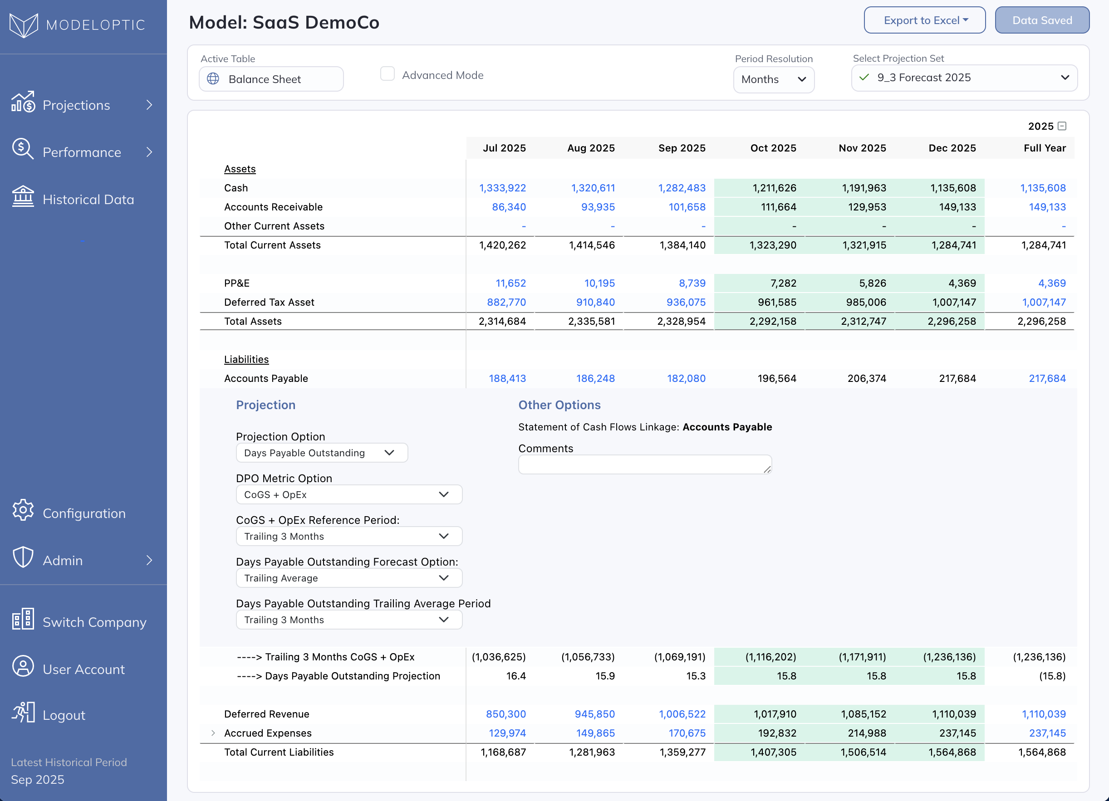
Task: Collapse the 2025 year columns toggle
Action: pyautogui.click(x=1062, y=126)
